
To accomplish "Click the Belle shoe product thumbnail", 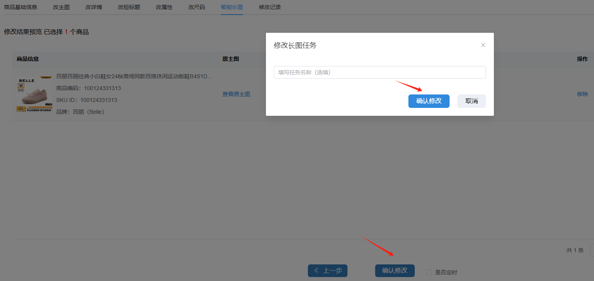I will (x=34, y=94).
